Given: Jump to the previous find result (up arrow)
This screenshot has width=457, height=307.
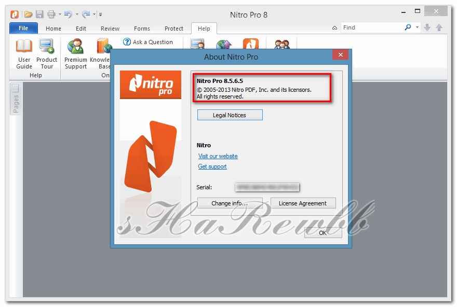Looking at the screenshot, I should tap(439, 27).
